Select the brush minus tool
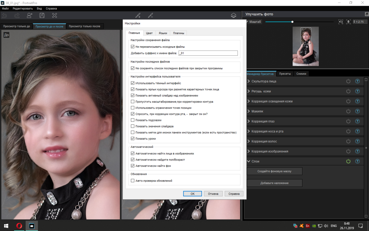 tap(150, 16)
